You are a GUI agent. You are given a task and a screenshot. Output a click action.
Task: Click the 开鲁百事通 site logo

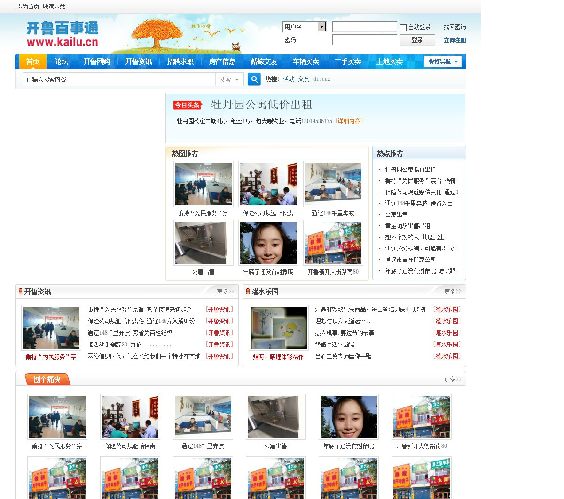click(x=62, y=34)
